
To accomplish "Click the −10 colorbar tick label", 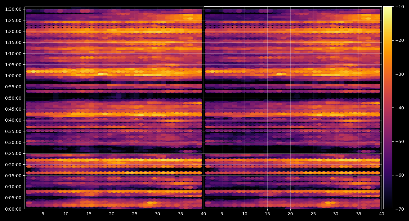I will 400,7.
